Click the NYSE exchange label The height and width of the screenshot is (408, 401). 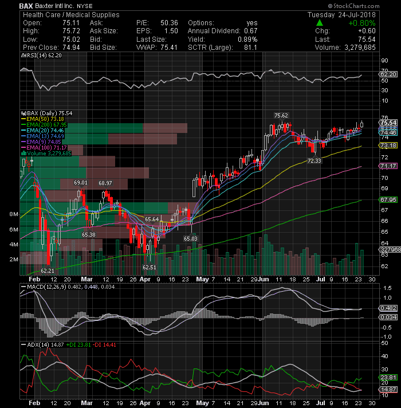click(85, 6)
